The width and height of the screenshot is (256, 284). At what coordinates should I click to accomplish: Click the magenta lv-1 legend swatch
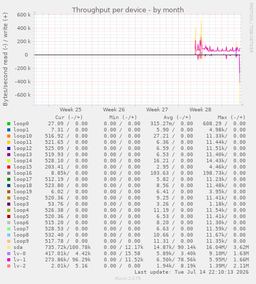9,260
